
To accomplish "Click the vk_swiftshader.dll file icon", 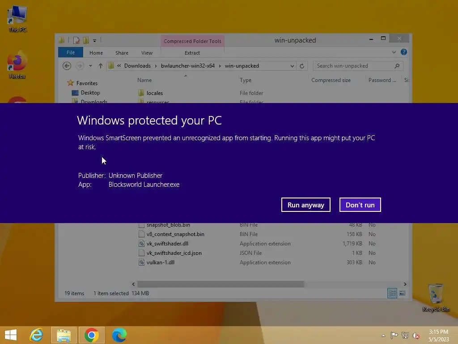I will (x=141, y=243).
